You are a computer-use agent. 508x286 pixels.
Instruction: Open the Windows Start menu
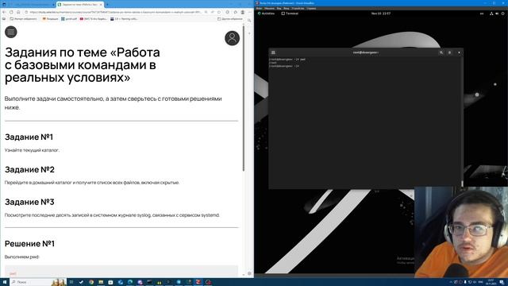[5, 282]
